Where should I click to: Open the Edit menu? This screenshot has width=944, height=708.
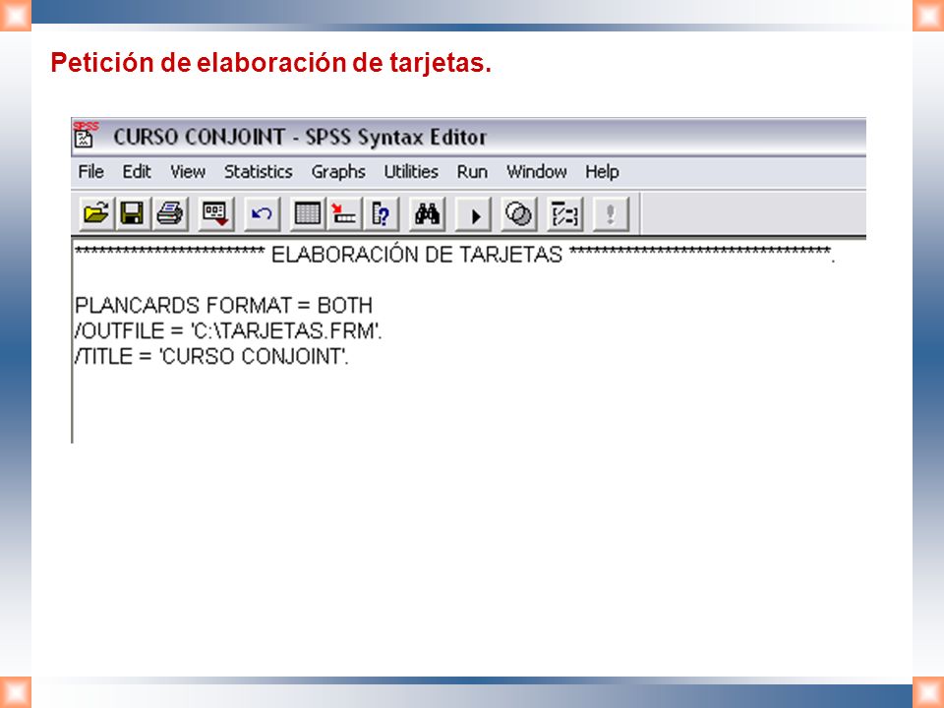pyautogui.click(x=137, y=171)
